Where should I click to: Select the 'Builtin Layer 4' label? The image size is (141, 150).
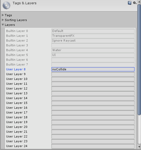[17, 50]
